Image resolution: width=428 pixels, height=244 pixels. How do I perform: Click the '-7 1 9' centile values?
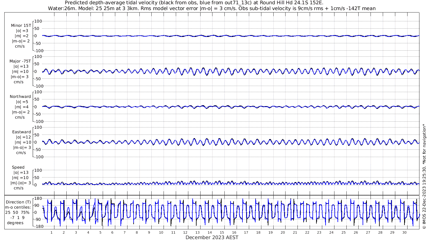click(x=17, y=217)
